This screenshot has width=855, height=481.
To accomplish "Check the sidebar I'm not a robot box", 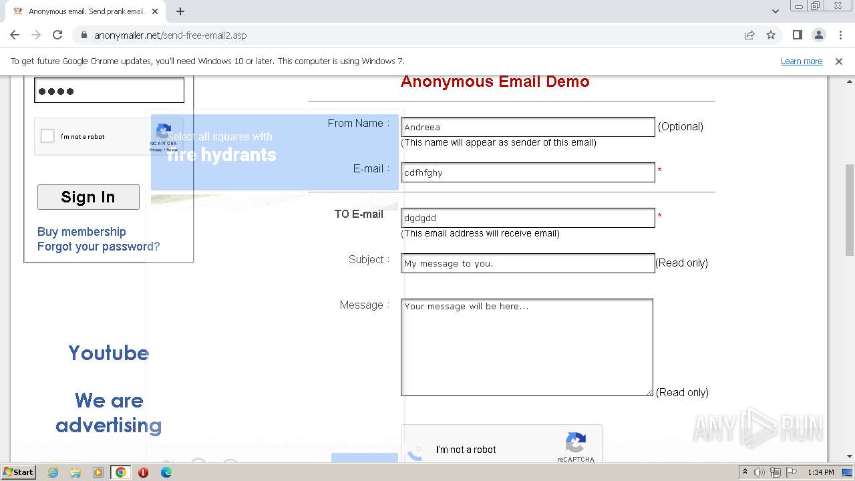I will tap(47, 136).
